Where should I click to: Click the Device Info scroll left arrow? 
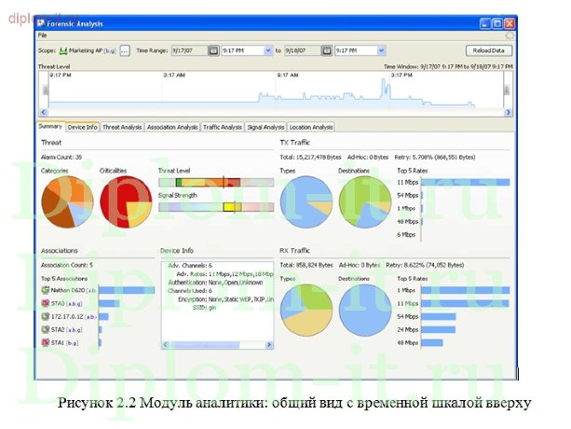coord(165,344)
